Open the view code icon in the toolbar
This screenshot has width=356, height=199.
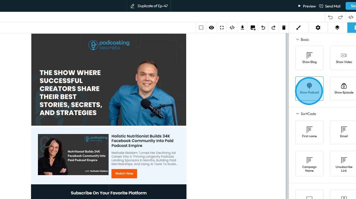(x=232, y=28)
